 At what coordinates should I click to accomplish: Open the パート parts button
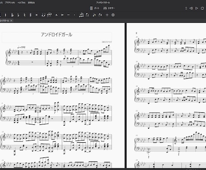[94, 8]
